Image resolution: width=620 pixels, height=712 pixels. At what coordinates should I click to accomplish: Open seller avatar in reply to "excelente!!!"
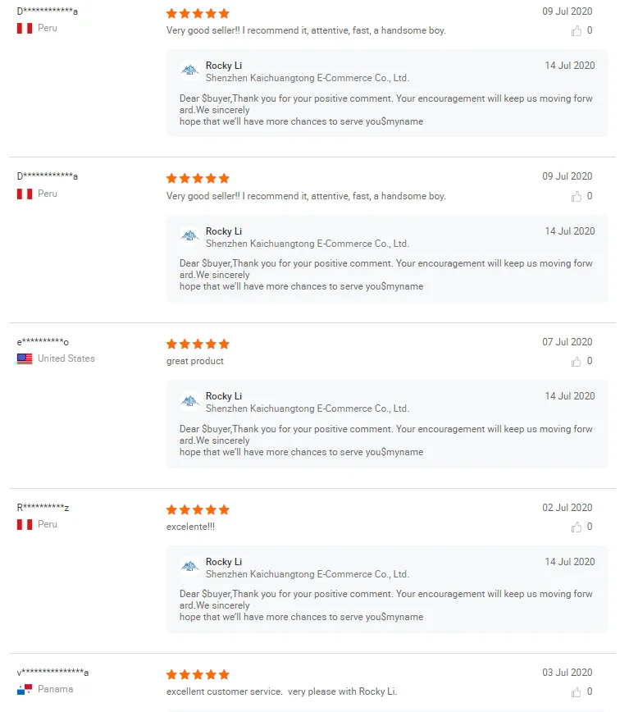190,567
